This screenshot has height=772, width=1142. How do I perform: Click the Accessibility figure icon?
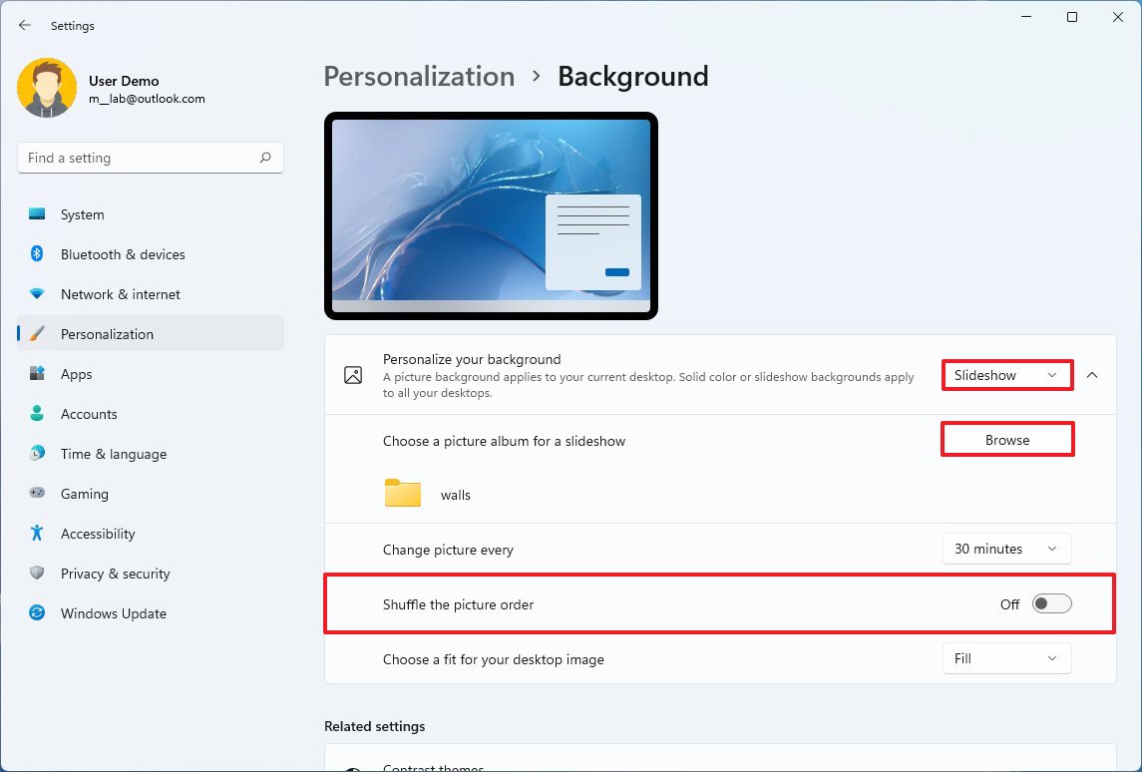click(37, 533)
